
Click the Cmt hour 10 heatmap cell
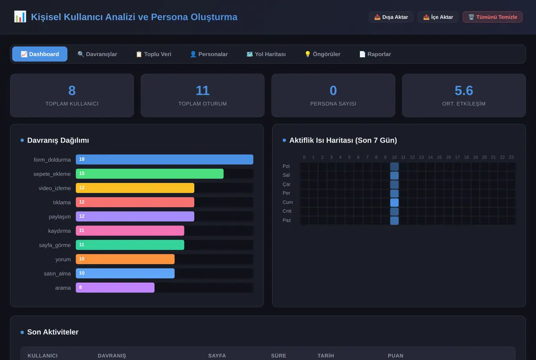click(394, 211)
